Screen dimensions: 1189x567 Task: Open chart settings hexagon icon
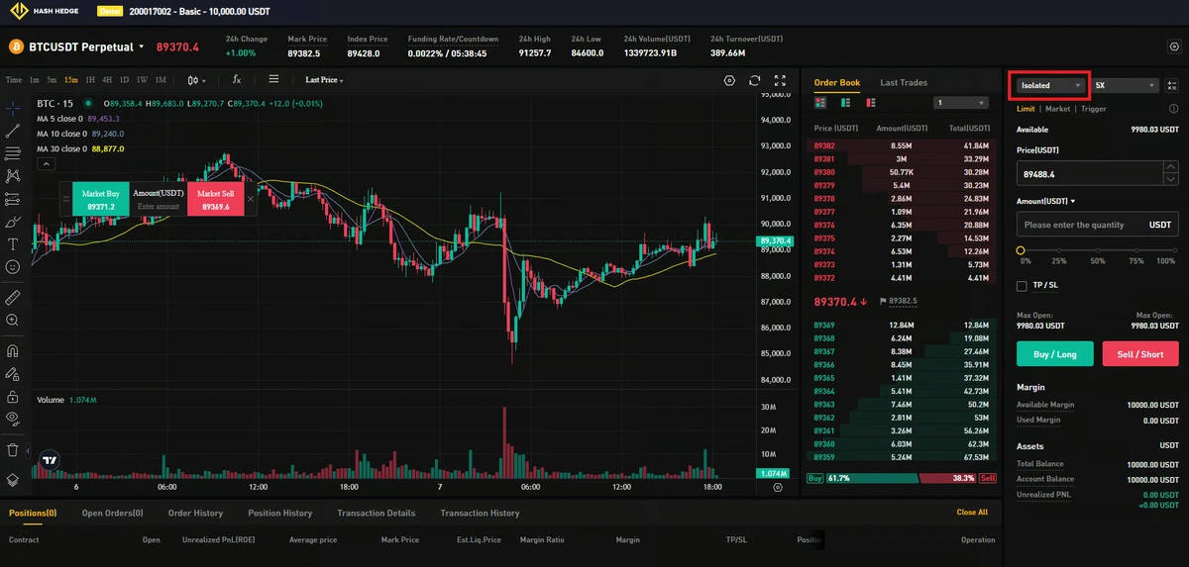pos(729,80)
